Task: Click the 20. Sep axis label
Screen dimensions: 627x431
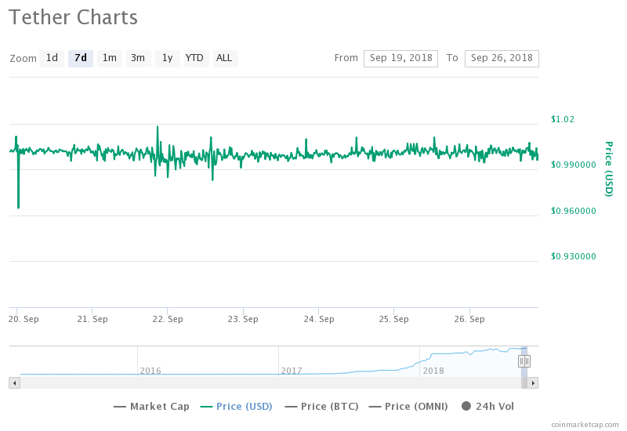Action: (x=24, y=319)
